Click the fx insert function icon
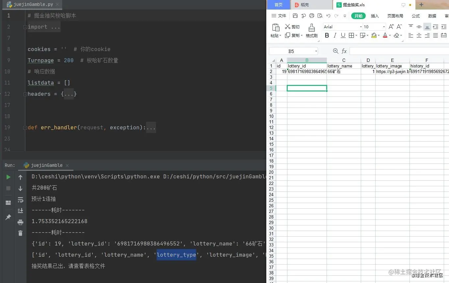Screen dimensions: 449x283 pos(344,51)
